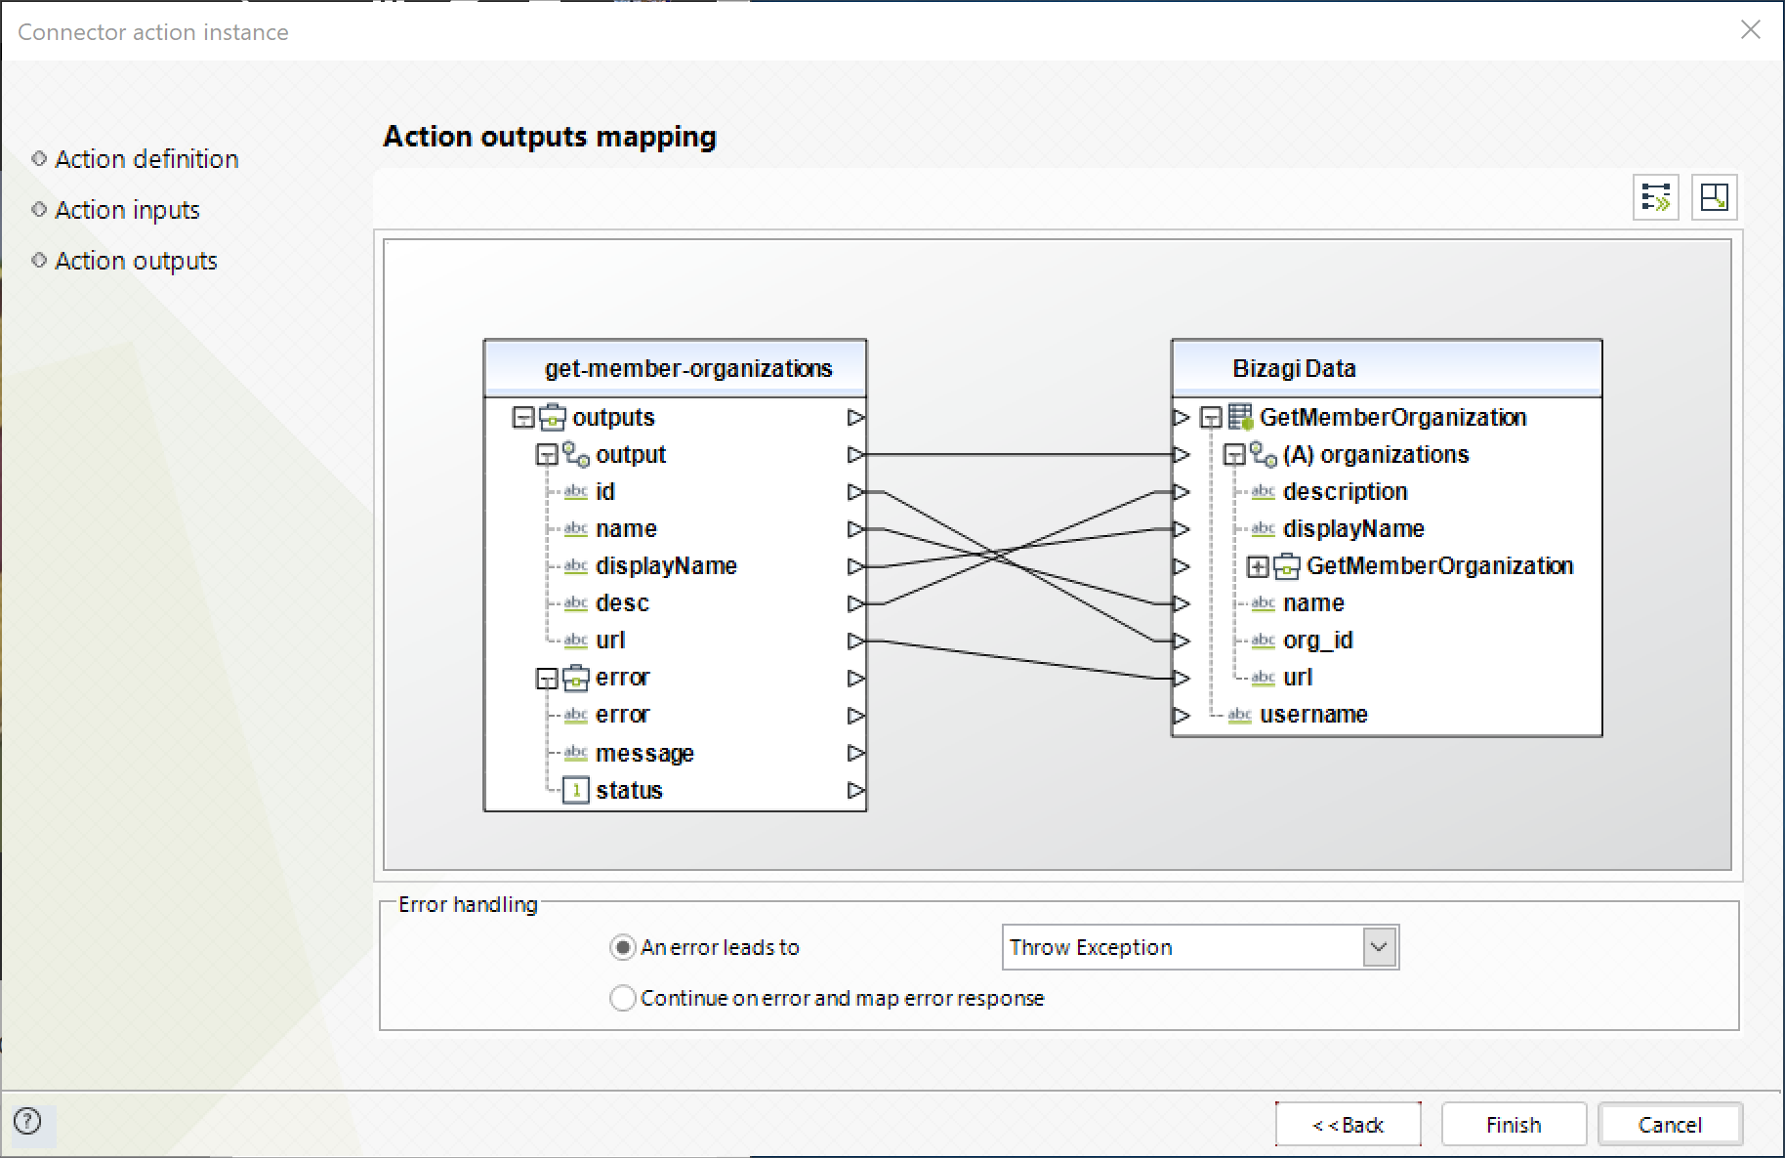Select the id source field
The width and height of the screenshot is (1785, 1158).
605,491
